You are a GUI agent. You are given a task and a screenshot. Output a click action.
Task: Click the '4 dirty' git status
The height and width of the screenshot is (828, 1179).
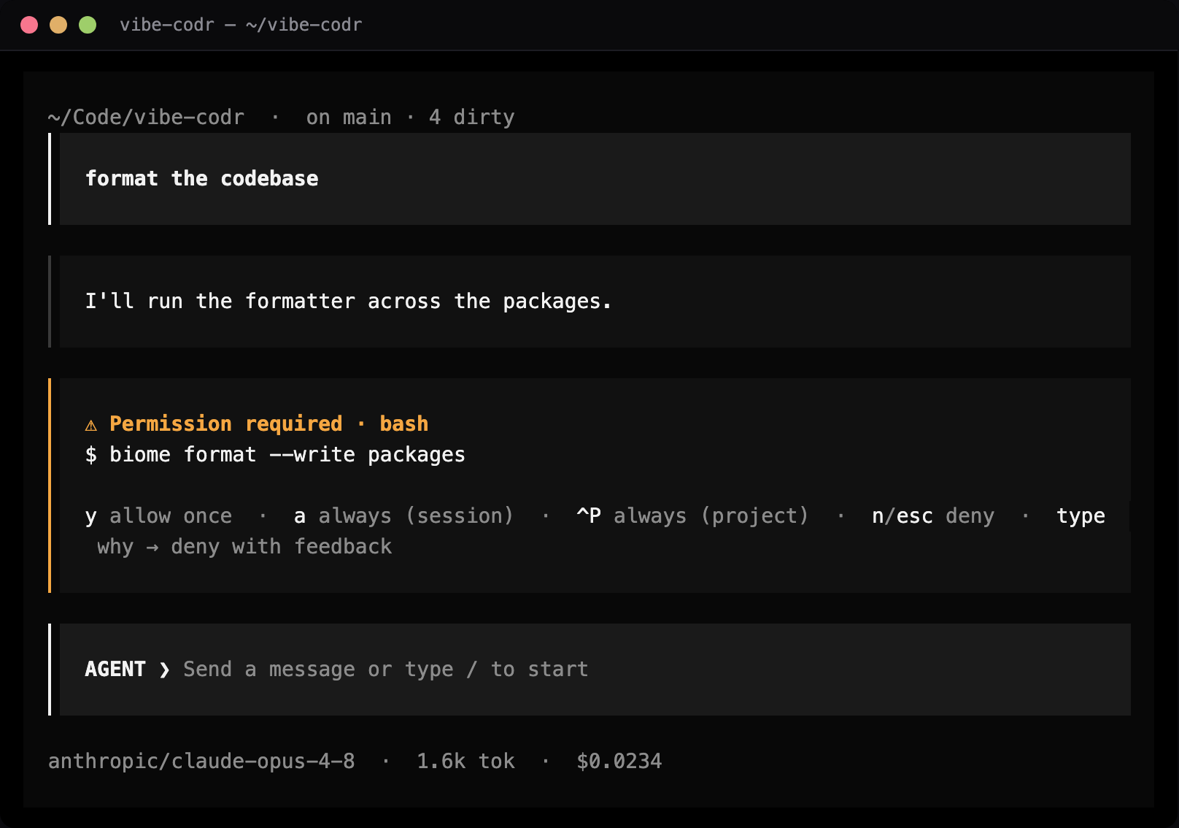pyautogui.click(x=471, y=118)
